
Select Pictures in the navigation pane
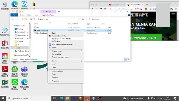(x=20, y=38)
